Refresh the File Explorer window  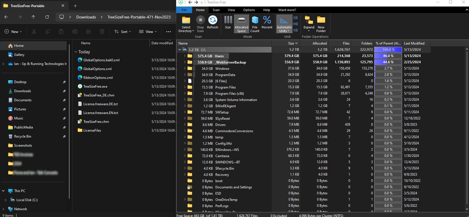(x=47, y=17)
